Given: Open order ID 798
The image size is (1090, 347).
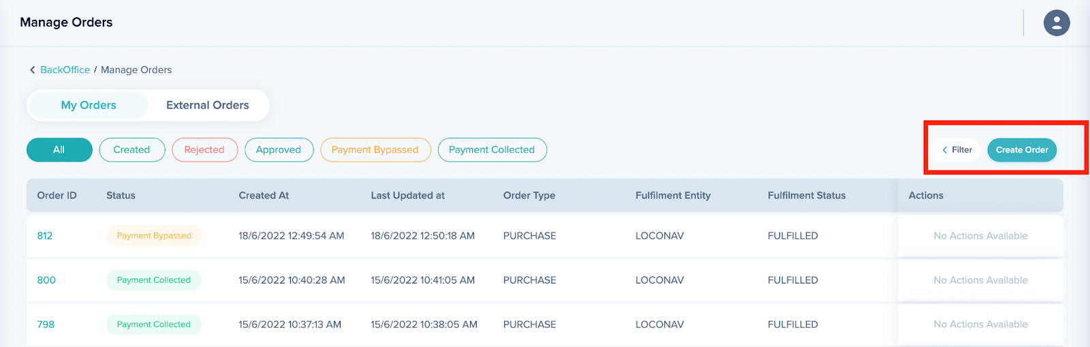Looking at the screenshot, I should tap(46, 325).
